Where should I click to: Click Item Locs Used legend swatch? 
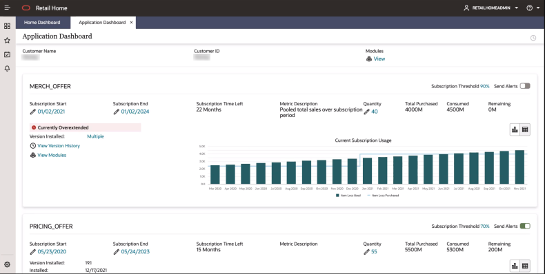coord(337,196)
